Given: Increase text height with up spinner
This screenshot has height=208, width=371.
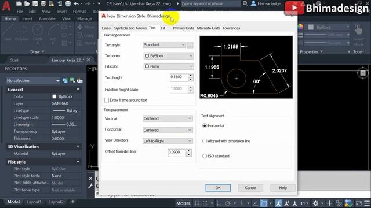Looking at the screenshot, I should click(191, 76).
